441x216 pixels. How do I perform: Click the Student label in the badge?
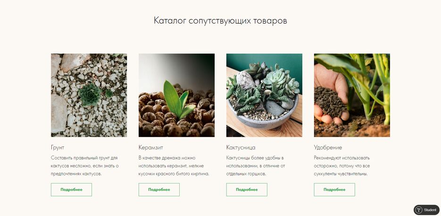(430, 210)
